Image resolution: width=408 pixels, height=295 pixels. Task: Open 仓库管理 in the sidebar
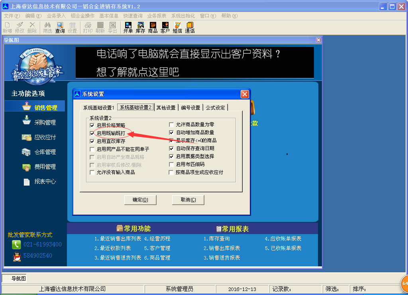click(x=39, y=152)
